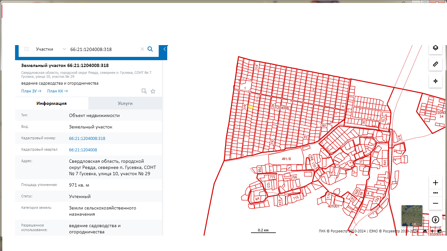This screenshot has width=447, height=251.
Task: Clear the search field with X
Action: coord(142,49)
